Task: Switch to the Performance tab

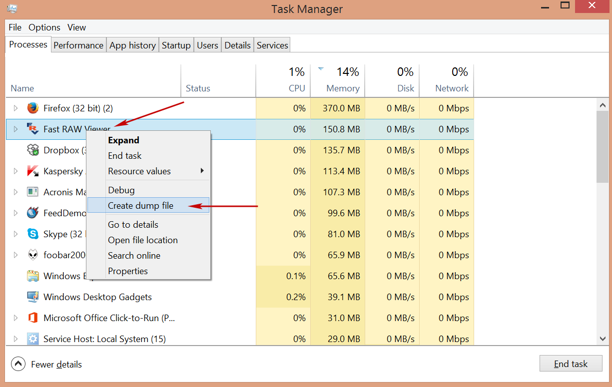Action: click(78, 45)
